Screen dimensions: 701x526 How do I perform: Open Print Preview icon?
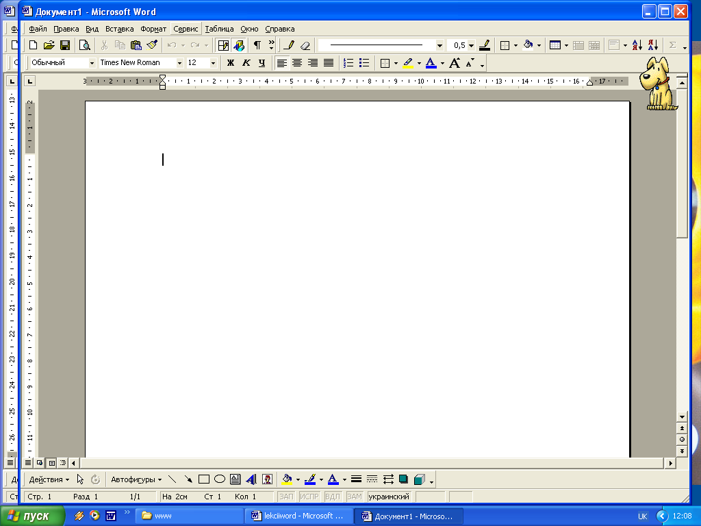click(84, 45)
